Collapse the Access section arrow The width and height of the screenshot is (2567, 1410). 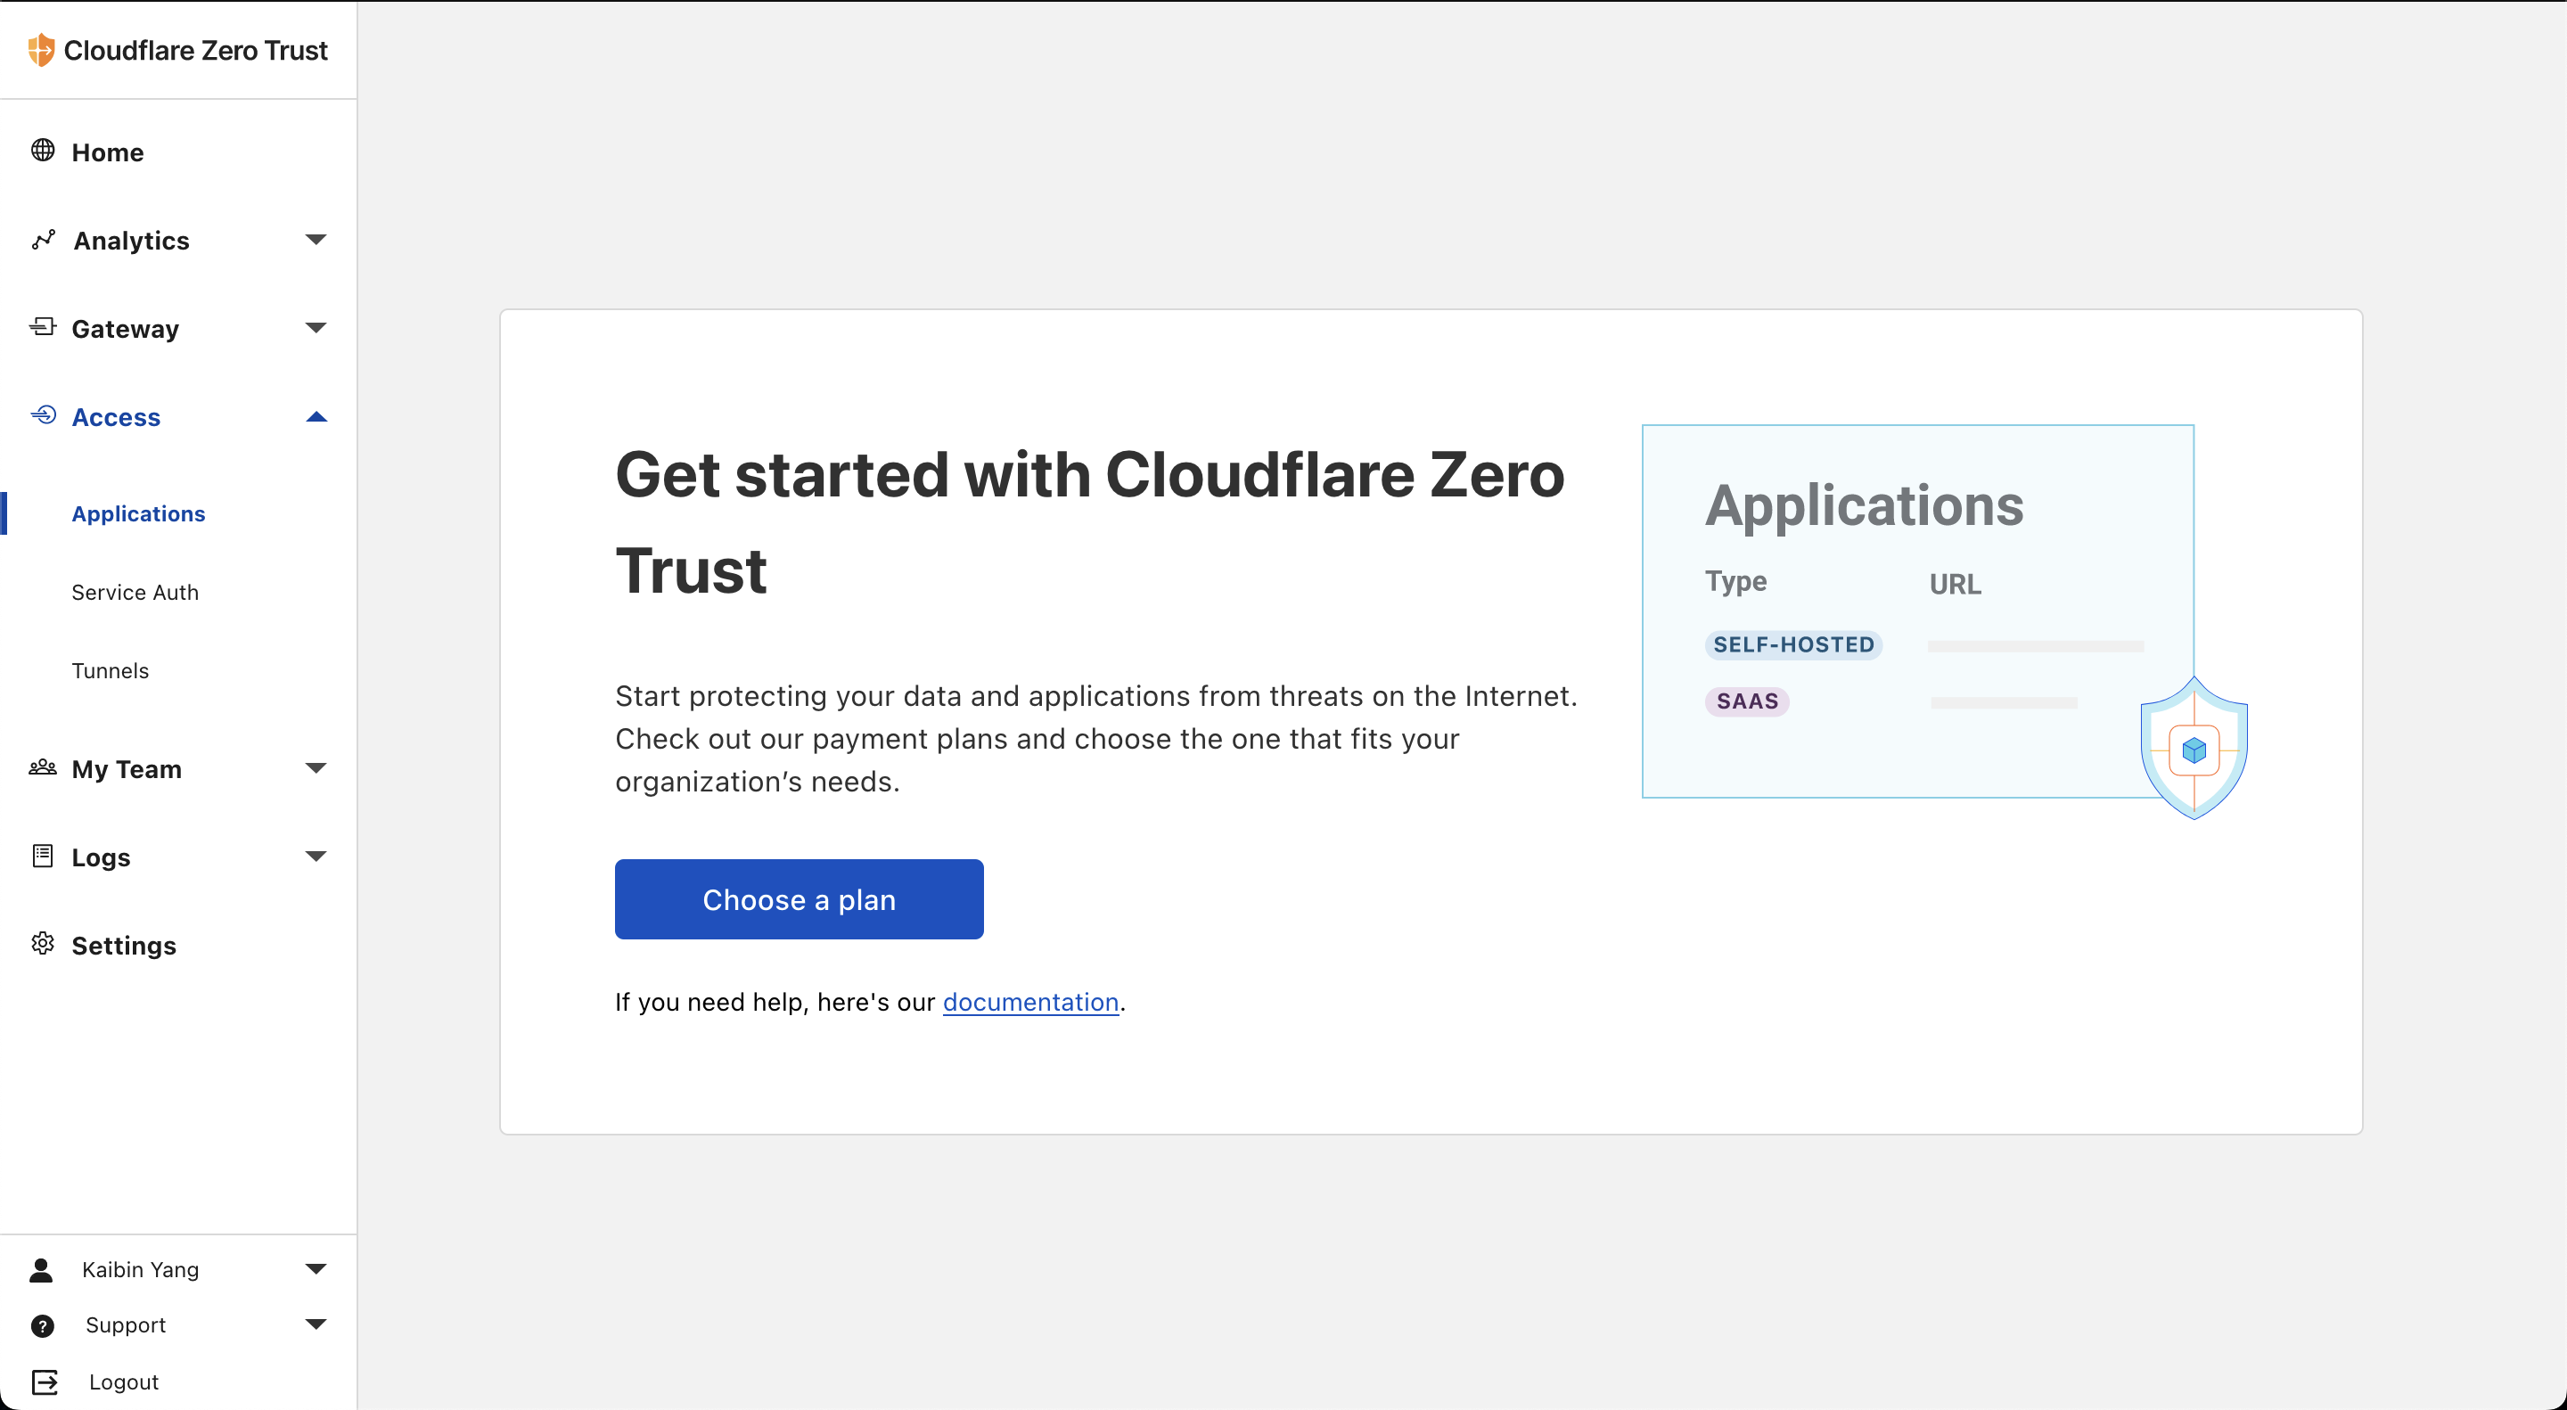(316, 416)
